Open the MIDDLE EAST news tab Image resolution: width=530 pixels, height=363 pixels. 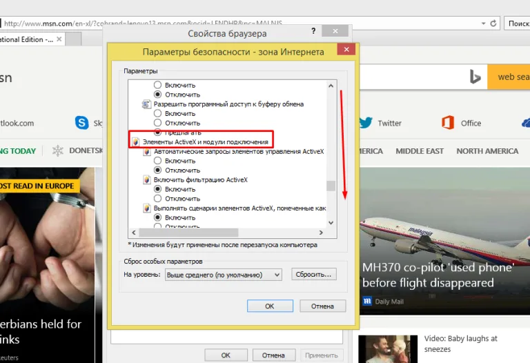(420, 151)
